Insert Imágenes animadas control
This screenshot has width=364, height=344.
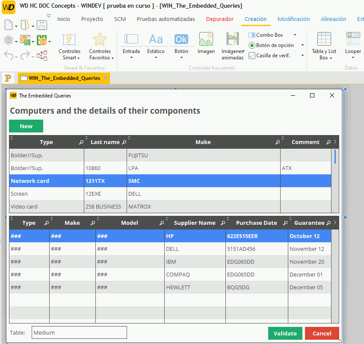click(x=232, y=38)
